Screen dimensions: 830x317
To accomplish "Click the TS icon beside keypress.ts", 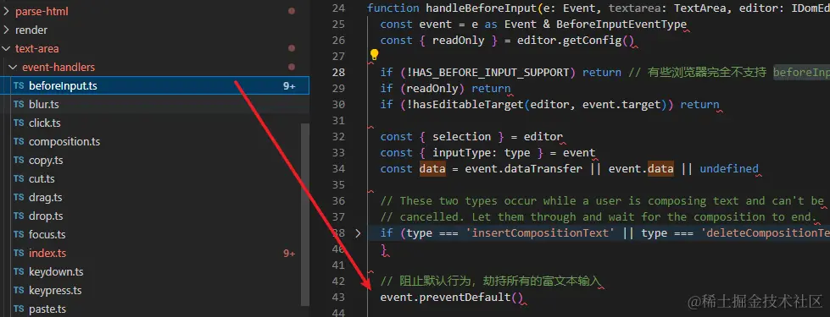I will (19, 290).
